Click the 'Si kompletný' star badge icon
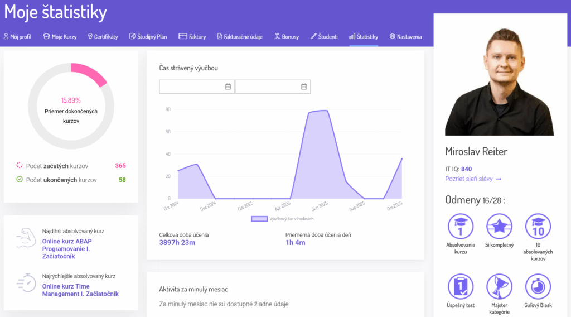Viewport: 571px width, 317px height. [499, 227]
